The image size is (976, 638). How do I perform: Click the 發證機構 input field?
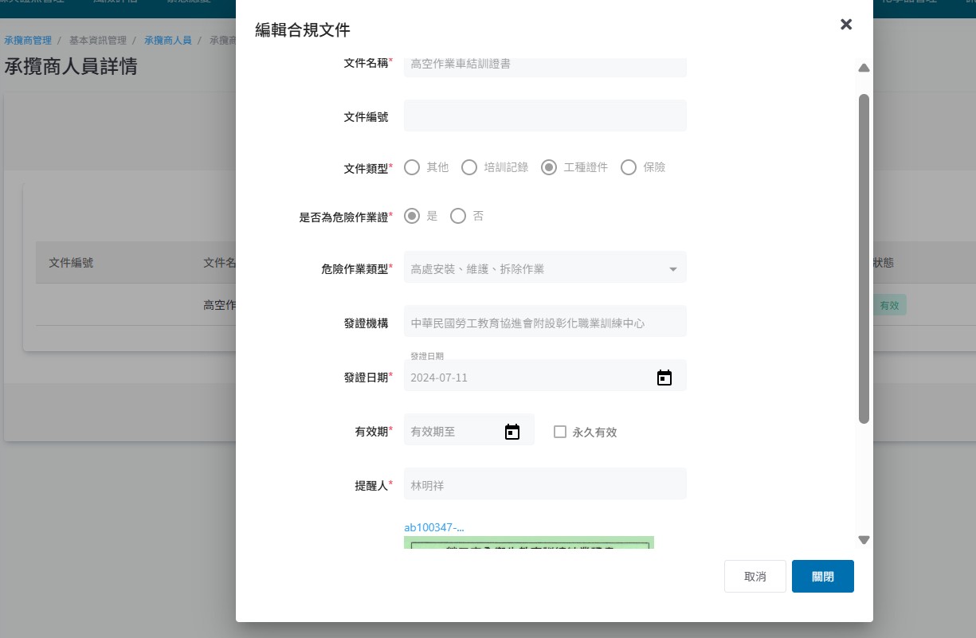coord(545,323)
